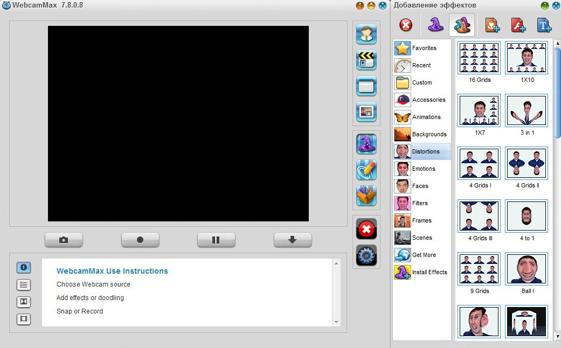Apply the Ball I effect
Screen dimensions: 561x348
click(x=527, y=269)
